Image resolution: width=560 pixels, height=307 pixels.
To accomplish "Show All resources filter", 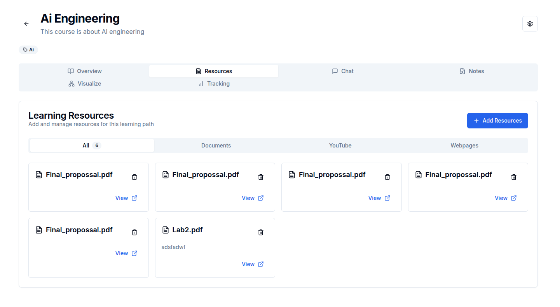I will click(92, 146).
